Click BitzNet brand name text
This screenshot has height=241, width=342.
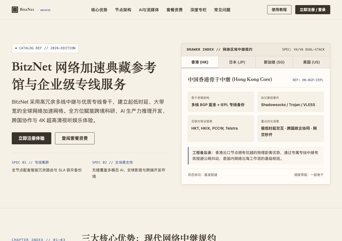pyautogui.click(x=27, y=10)
